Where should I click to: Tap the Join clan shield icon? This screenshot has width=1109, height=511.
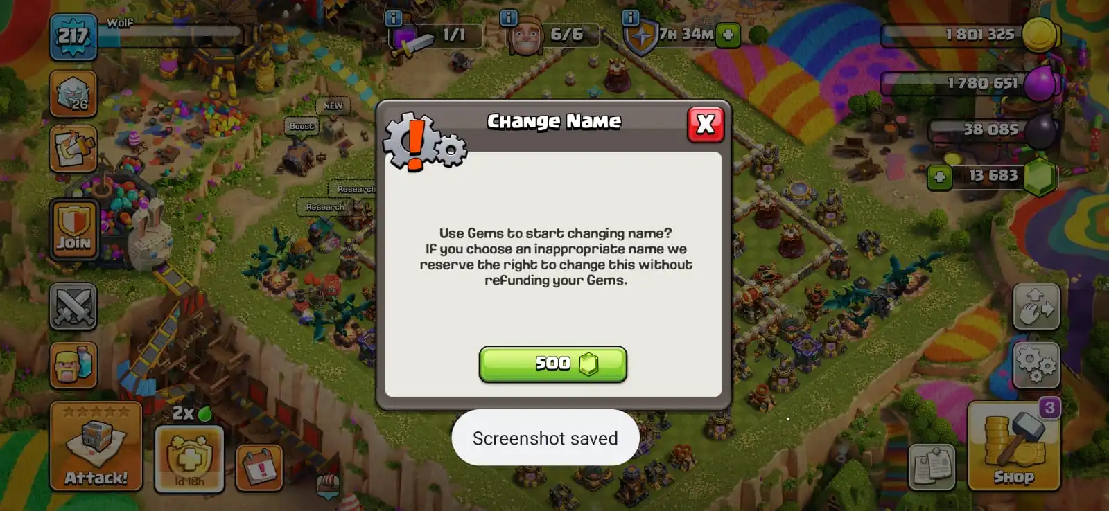click(73, 230)
